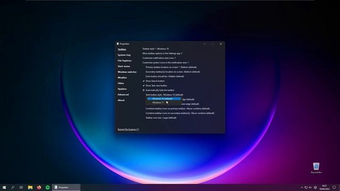
Task: Switch to the System tray section
Action: point(124,55)
